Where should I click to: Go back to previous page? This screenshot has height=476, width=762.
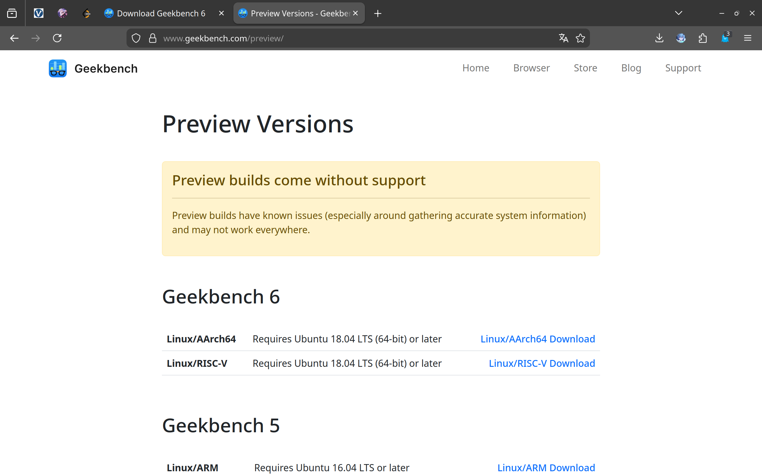coord(15,38)
